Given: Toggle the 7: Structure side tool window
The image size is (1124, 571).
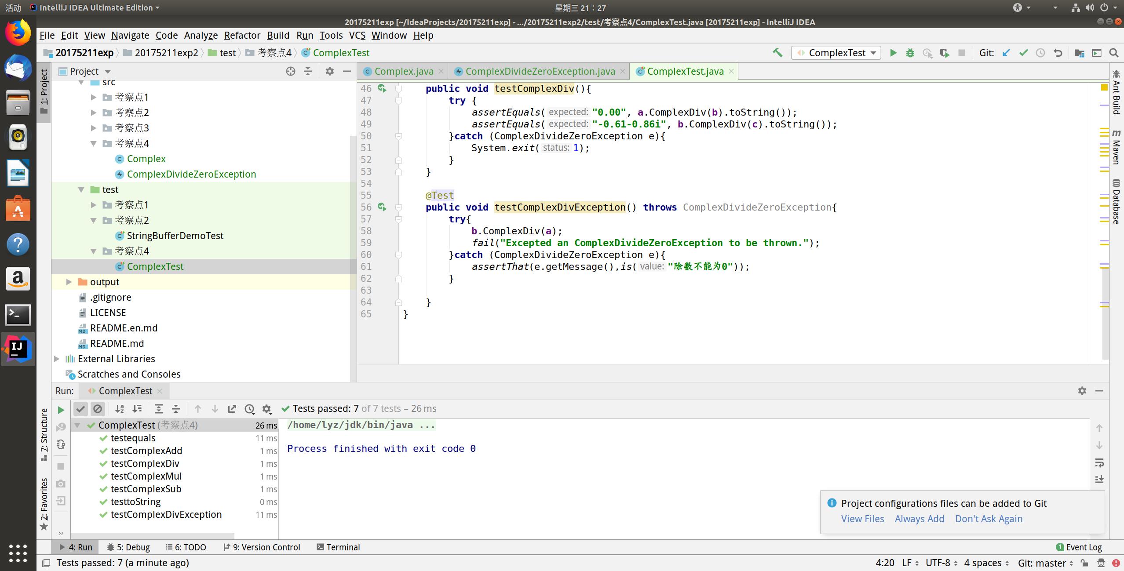Looking at the screenshot, I should click(44, 435).
